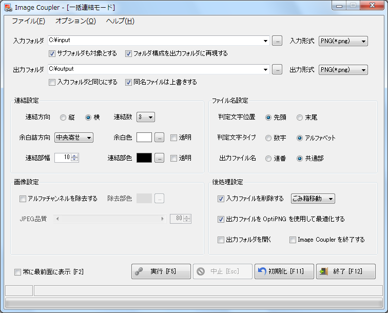388x313 pixels.
Task: Click the black 連結部色 color swatch
Action: (x=144, y=158)
